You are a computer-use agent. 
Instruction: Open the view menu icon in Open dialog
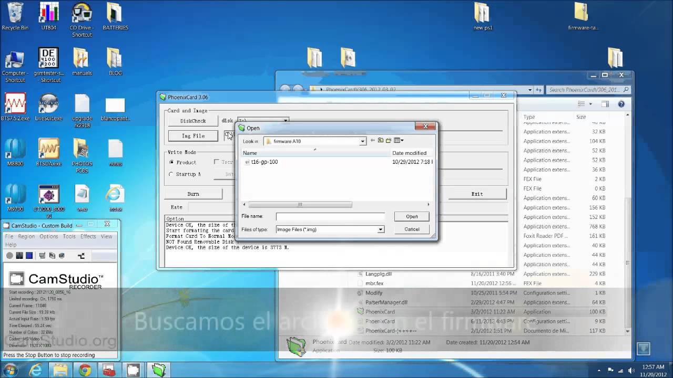(399, 141)
